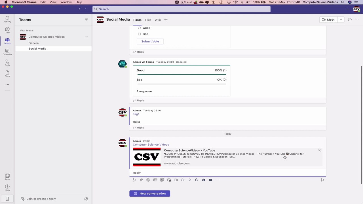Viewport: 363px width, 204px height.
Task: Remove the YouTube link preview
Action: point(319,150)
